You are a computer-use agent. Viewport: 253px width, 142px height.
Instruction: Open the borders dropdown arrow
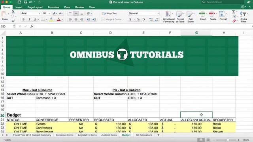pyautogui.click(x=47, y=19)
